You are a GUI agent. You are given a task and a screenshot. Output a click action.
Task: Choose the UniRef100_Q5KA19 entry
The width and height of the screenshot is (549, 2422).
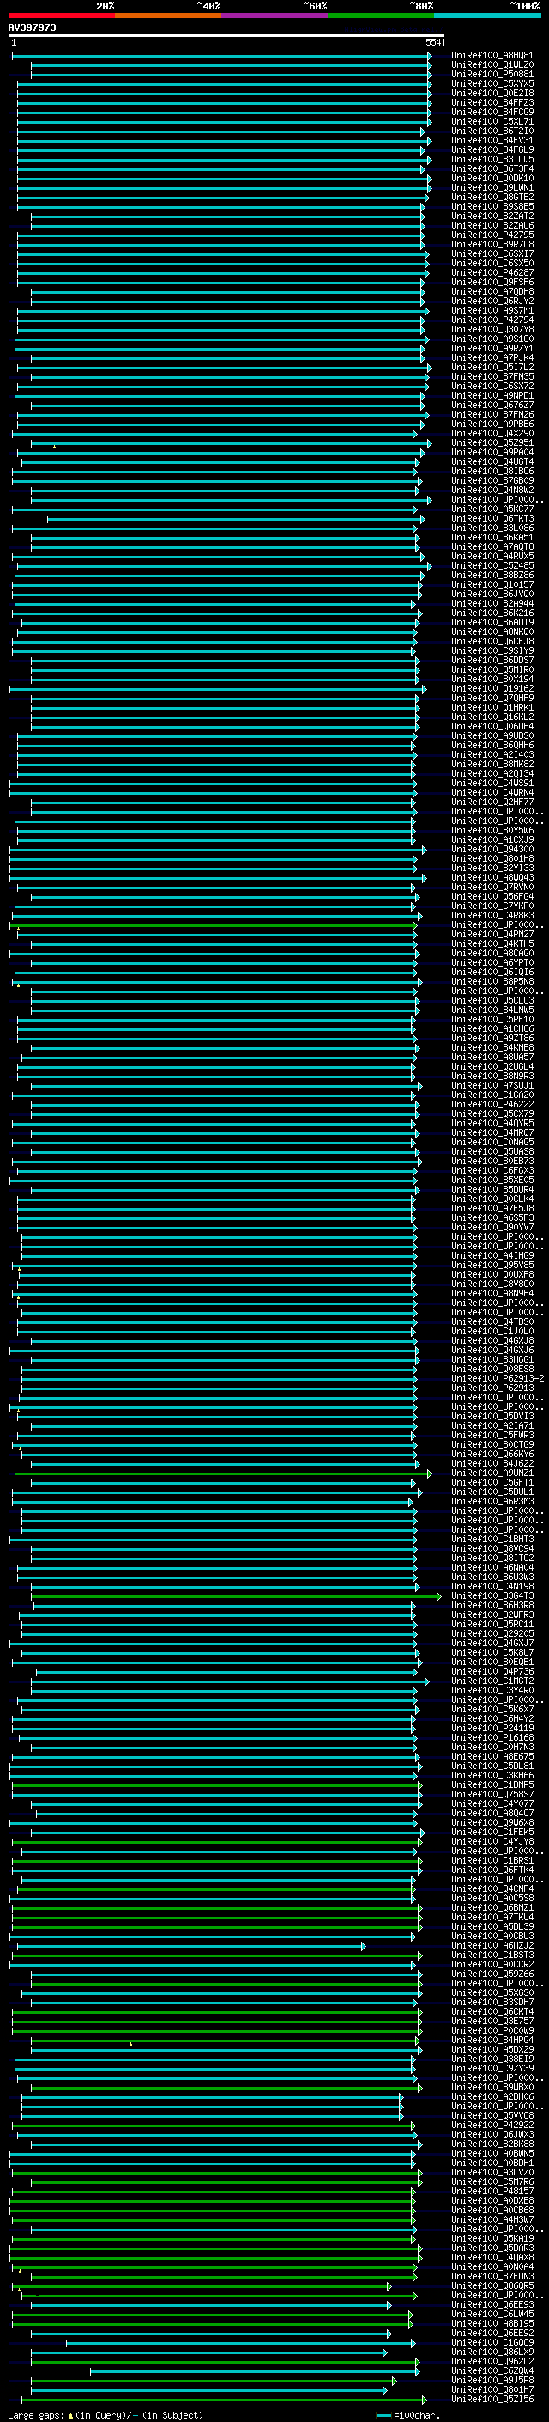pyautogui.click(x=492, y=2238)
